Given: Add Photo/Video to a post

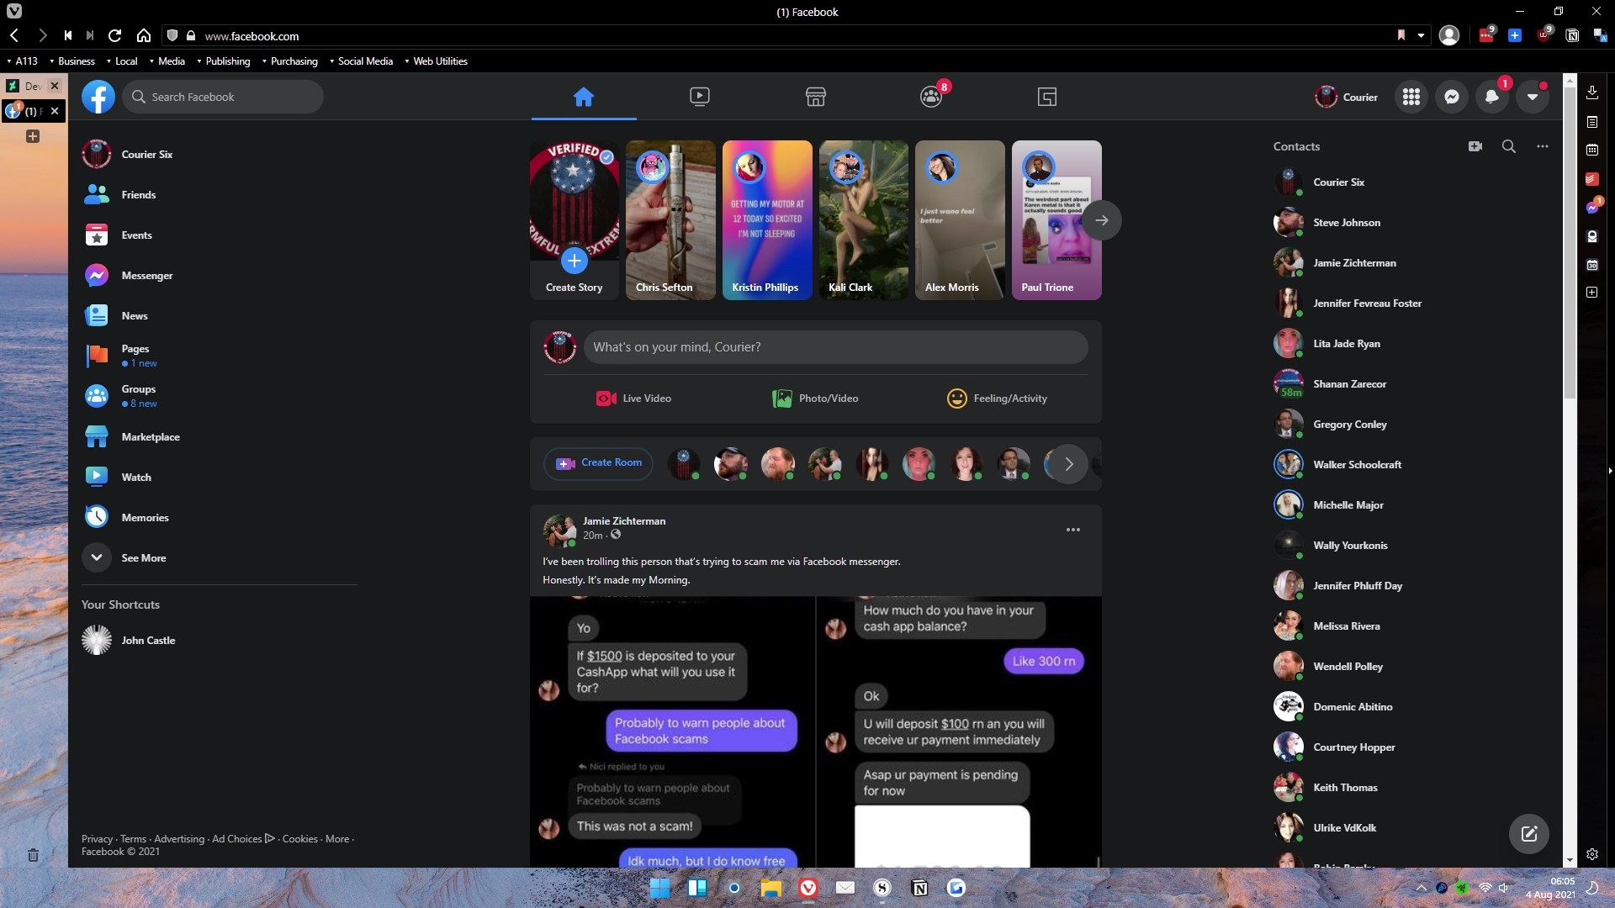Looking at the screenshot, I should [x=815, y=399].
